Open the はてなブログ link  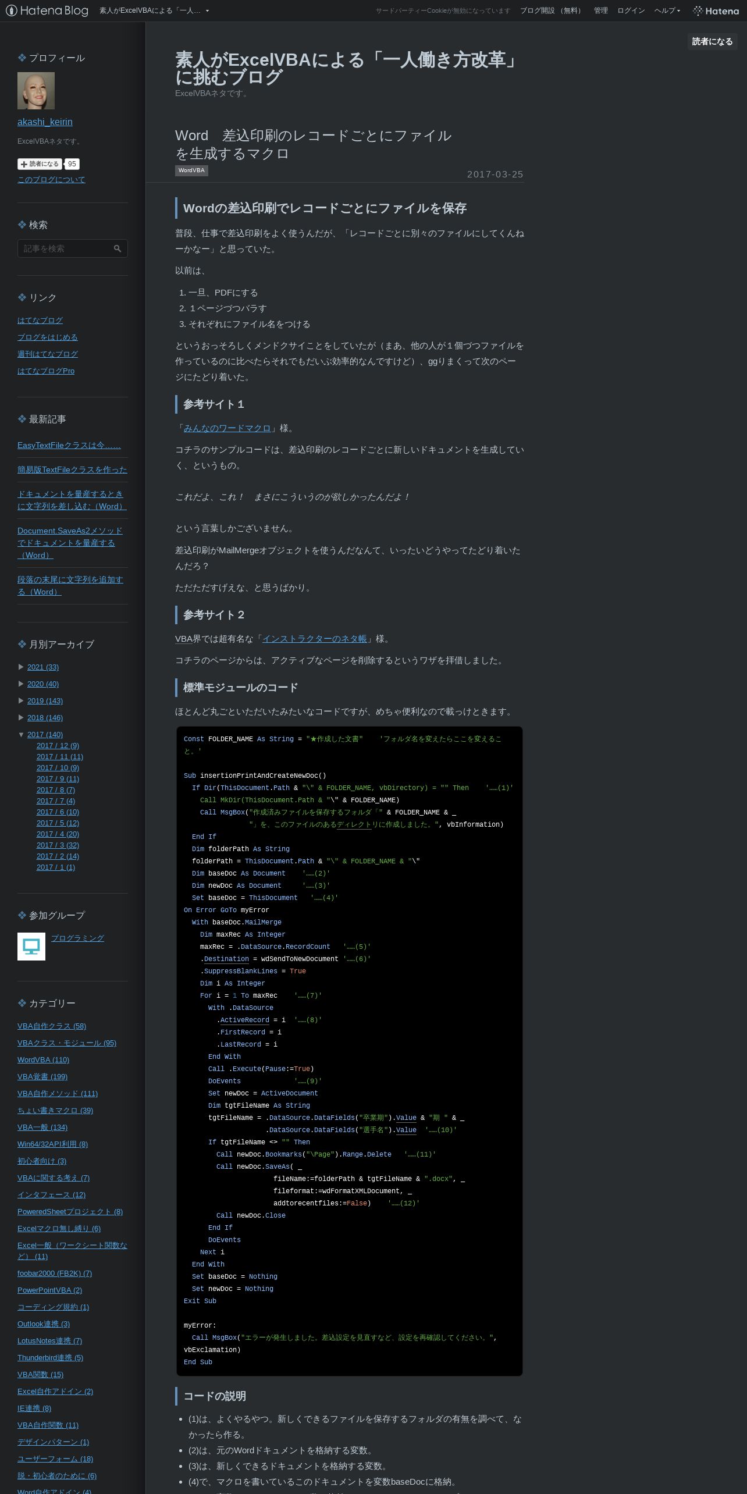pos(40,320)
